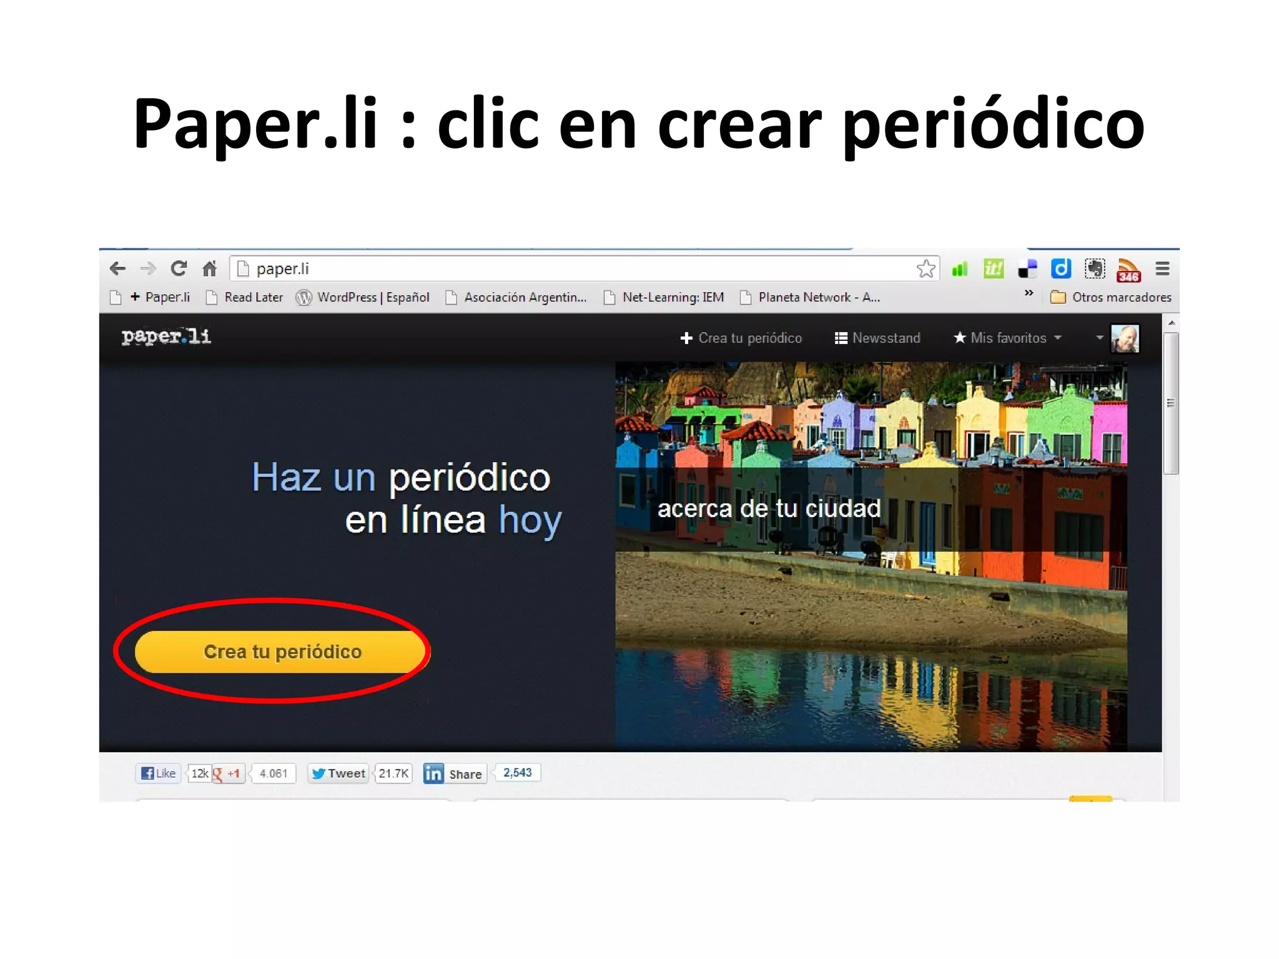Expand the Mis favoritos dropdown
This screenshot has height=959, width=1279.
point(1008,338)
